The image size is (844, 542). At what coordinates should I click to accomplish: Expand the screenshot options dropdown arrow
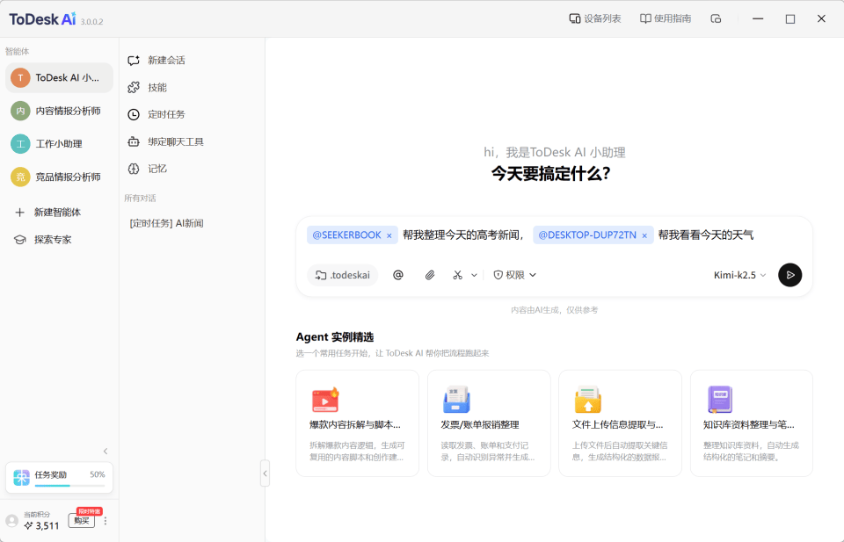click(x=474, y=275)
